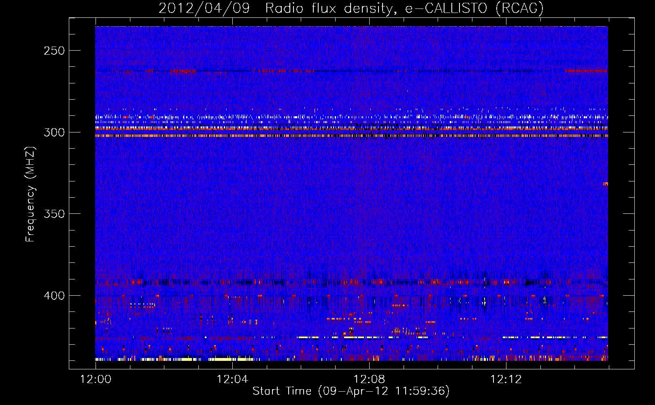Click the 12:08 time tick label
655x405 pixels.
point(369,379)
